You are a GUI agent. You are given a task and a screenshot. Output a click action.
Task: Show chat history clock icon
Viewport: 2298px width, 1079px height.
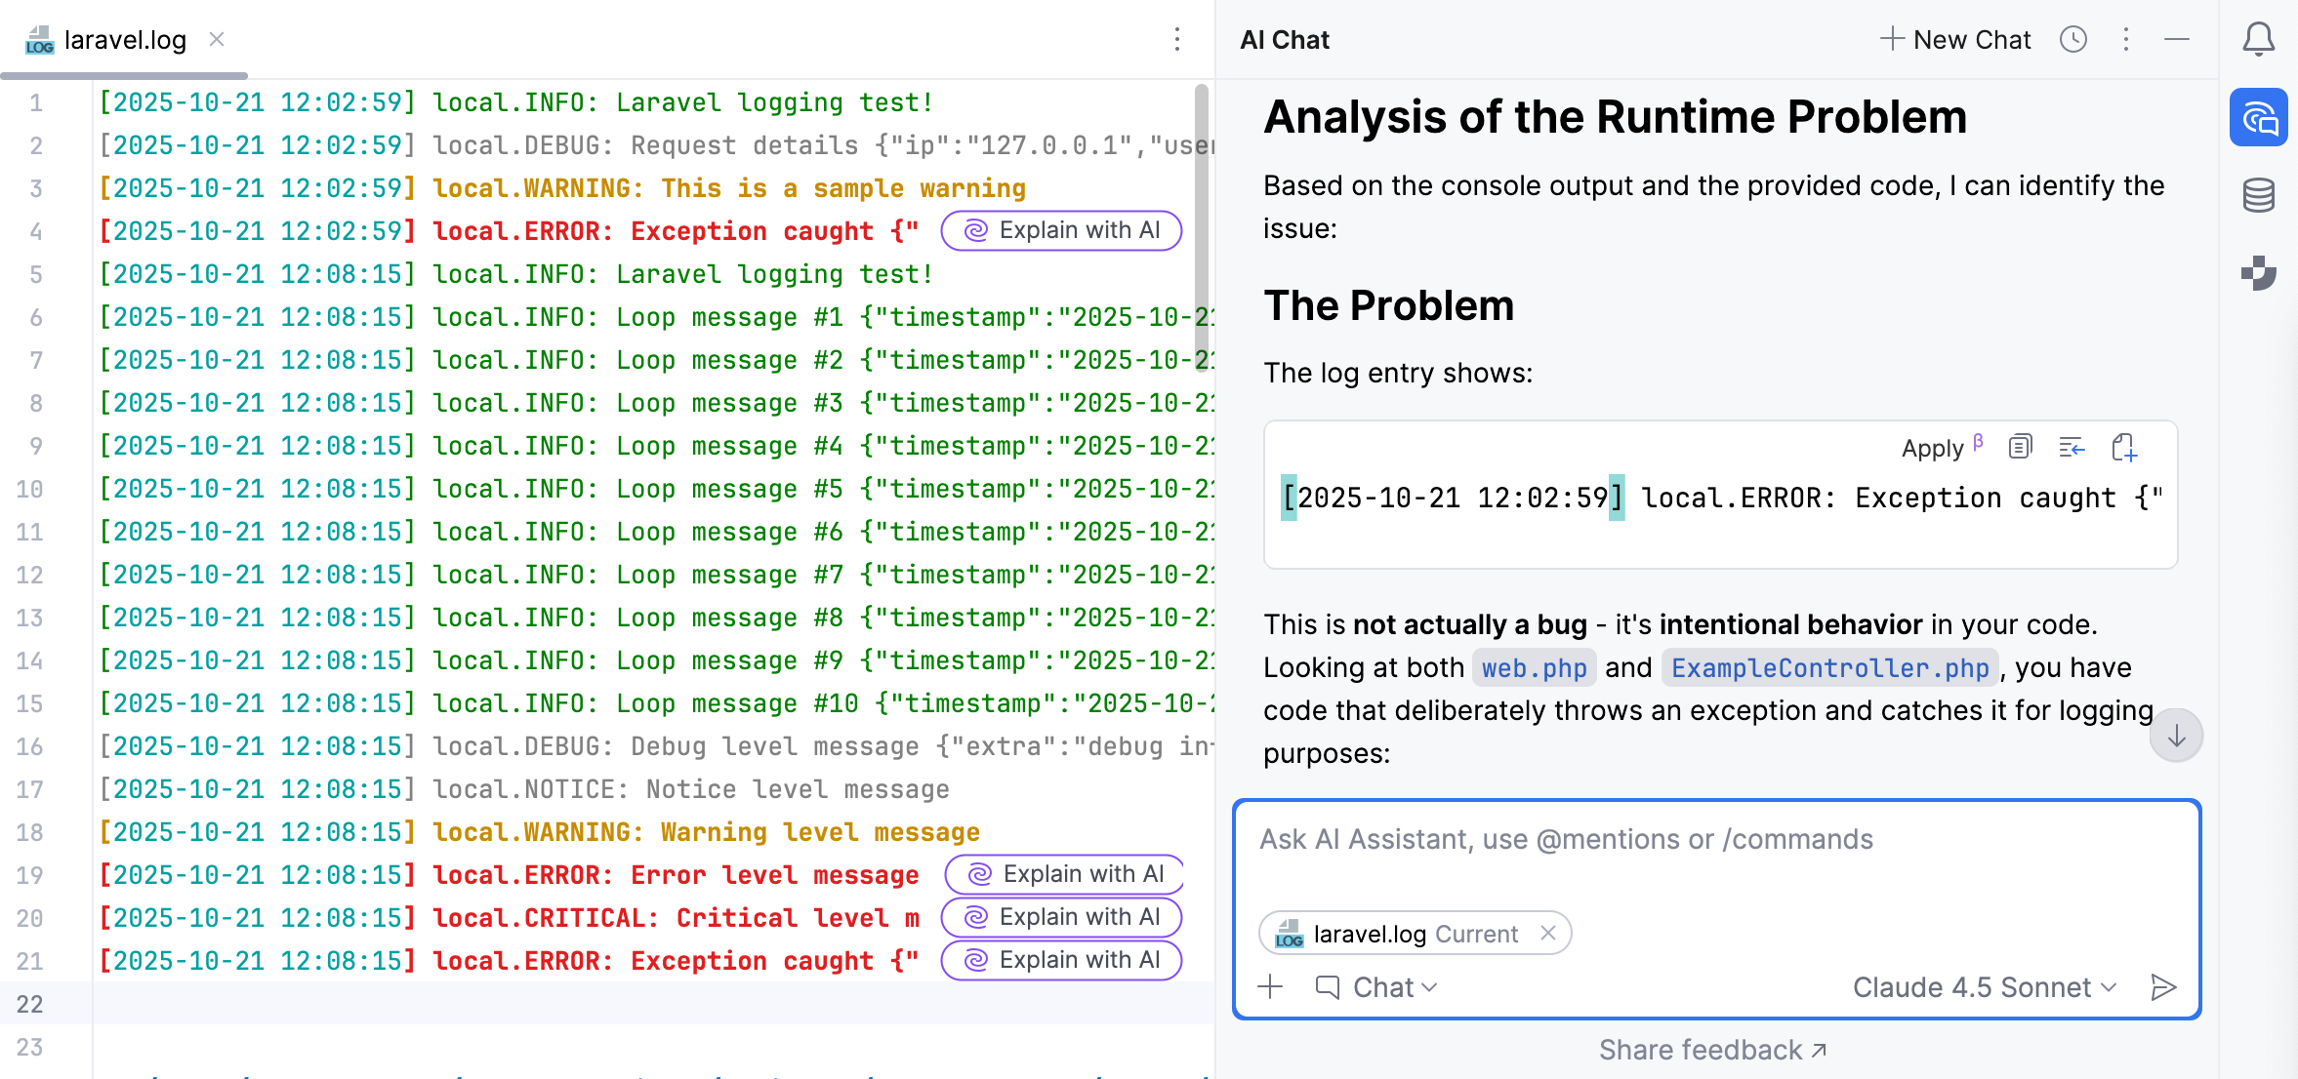tap(2072, 40)
